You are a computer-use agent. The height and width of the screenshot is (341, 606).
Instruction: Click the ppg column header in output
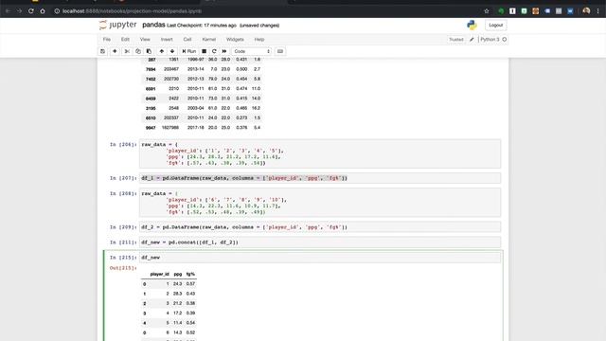(x=178, y=274)
